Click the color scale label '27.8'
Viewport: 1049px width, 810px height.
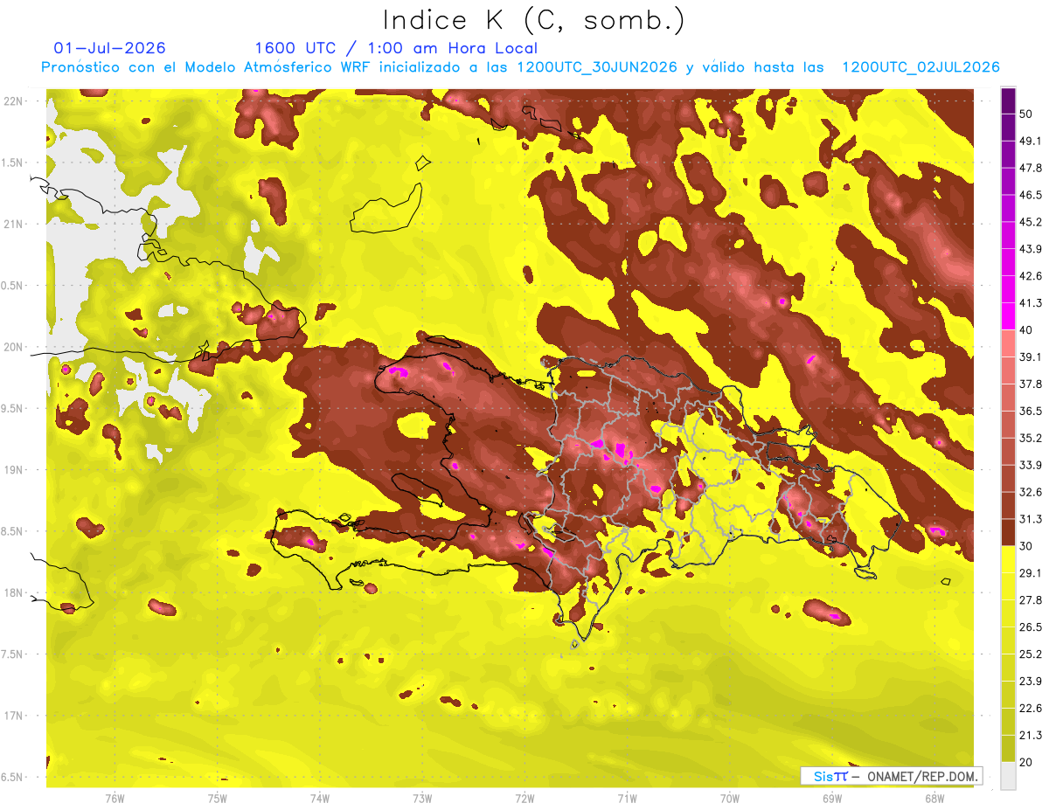tap(1030, 600)
